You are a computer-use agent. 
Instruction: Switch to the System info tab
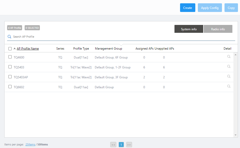(189, 29)
